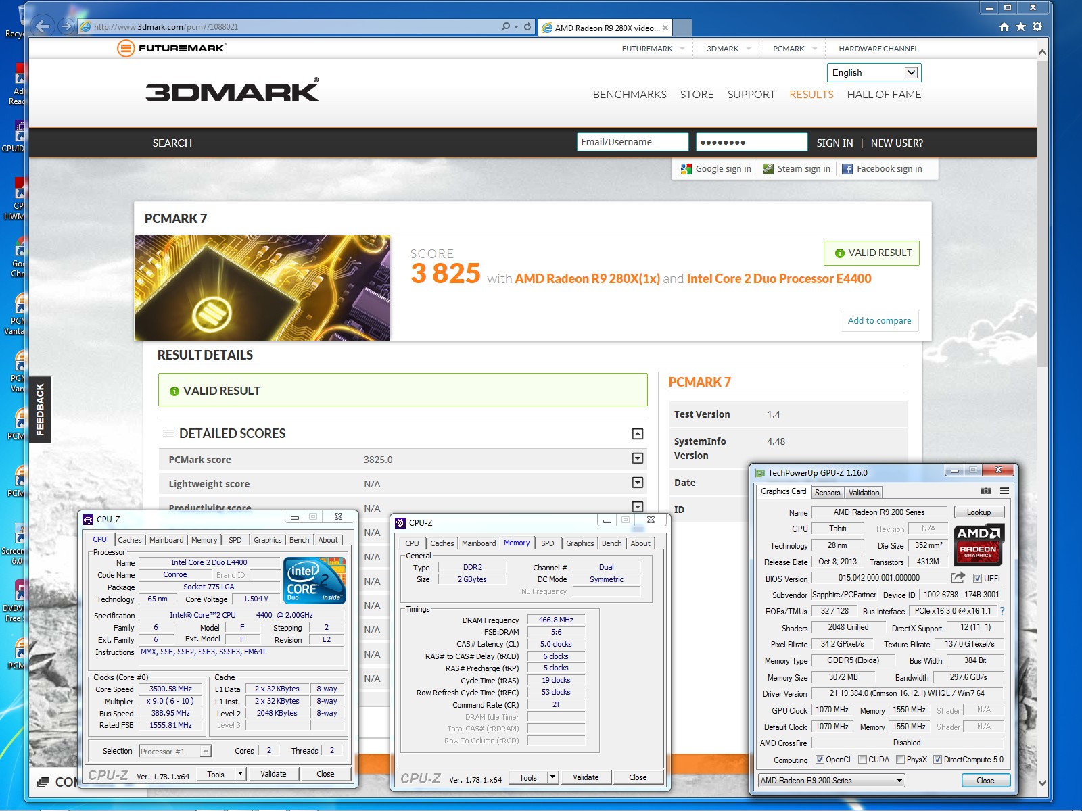Click the password input field
Image resolution: width=1082 pixels, height=811 pixels.
pos(751,142)
